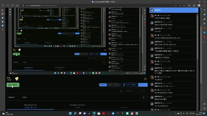Click the blue ミュート mute button
The width and height of the screenshot is (207, 116).
click(x=143, y=85)
